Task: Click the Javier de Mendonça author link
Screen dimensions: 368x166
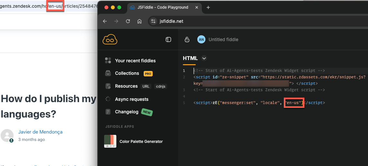Action: [x=40, y=132]
